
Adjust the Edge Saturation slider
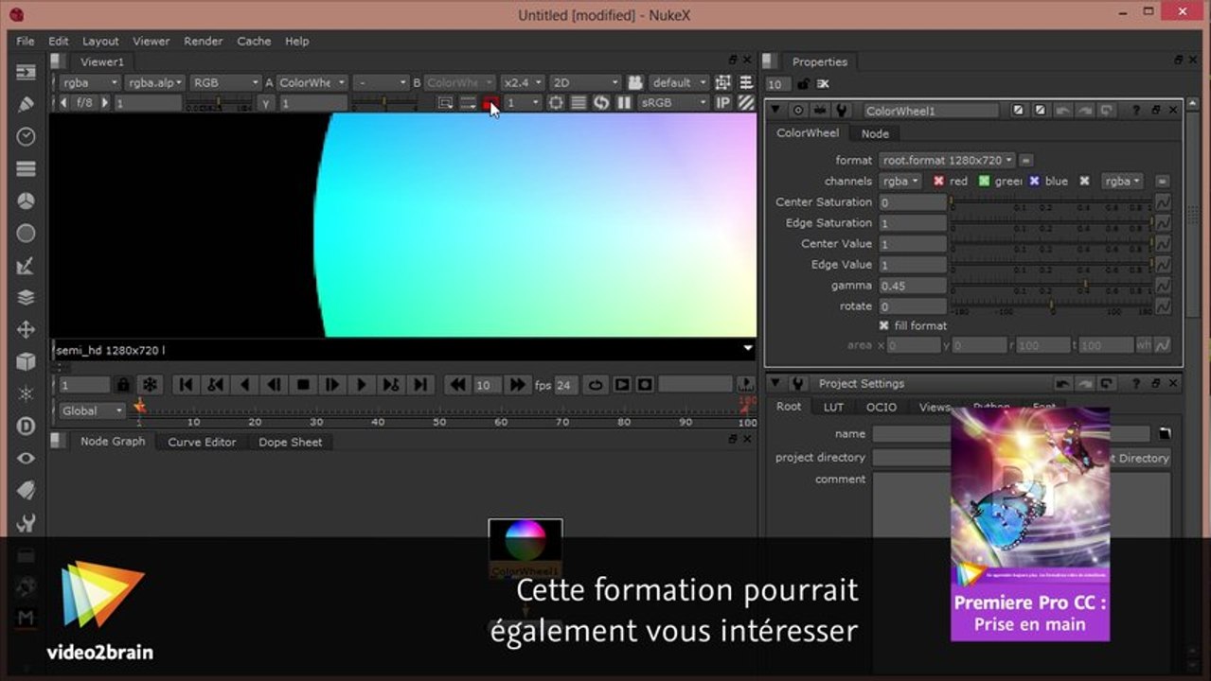pos(1051,222)
